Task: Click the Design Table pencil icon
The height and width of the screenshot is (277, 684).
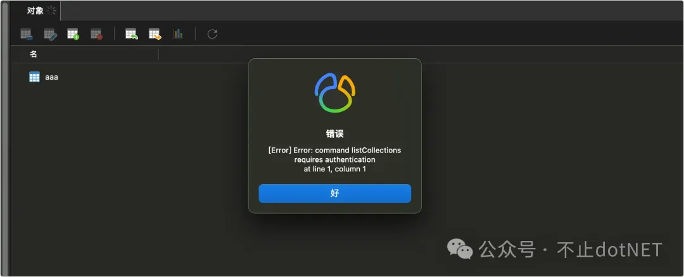Action: (50, 34)
